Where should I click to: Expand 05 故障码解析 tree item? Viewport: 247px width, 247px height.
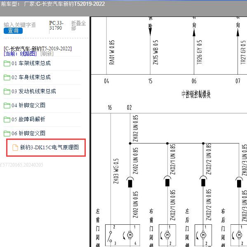[28, 120]
